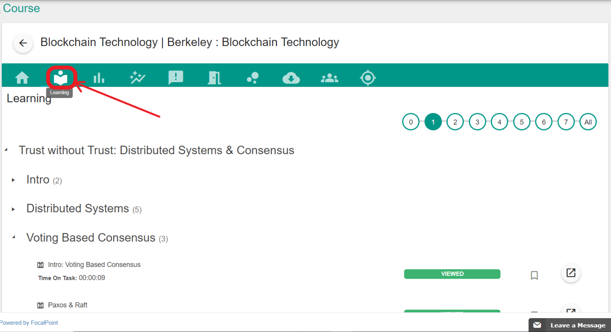Click the Home icon in course toolbar

click(x=22, y=77)
